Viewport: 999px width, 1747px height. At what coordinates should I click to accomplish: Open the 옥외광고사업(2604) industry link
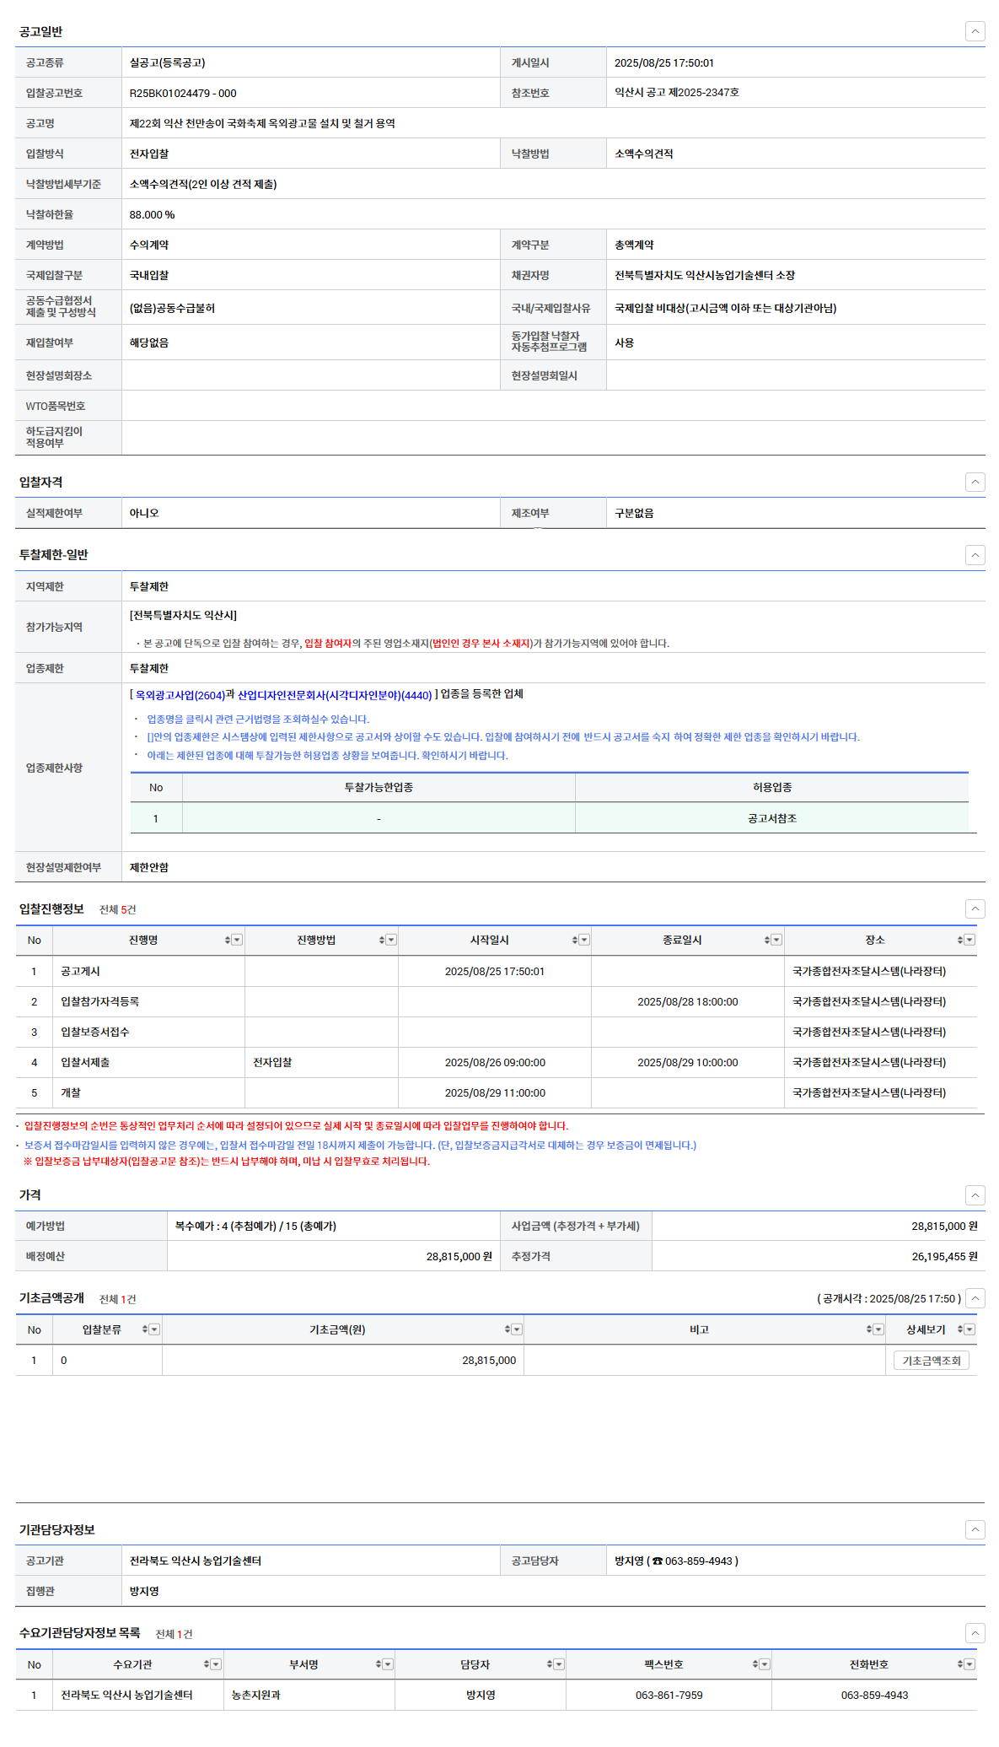[x=180, y=695]
